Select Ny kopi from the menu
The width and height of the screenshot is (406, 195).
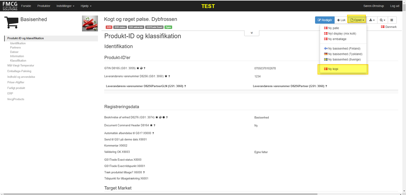[333, 69]
